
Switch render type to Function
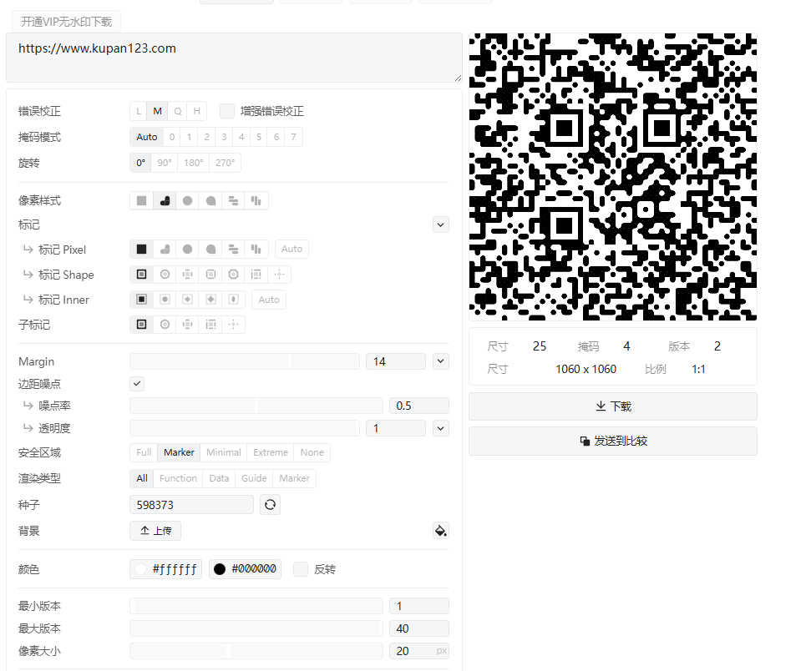[178, 478]
